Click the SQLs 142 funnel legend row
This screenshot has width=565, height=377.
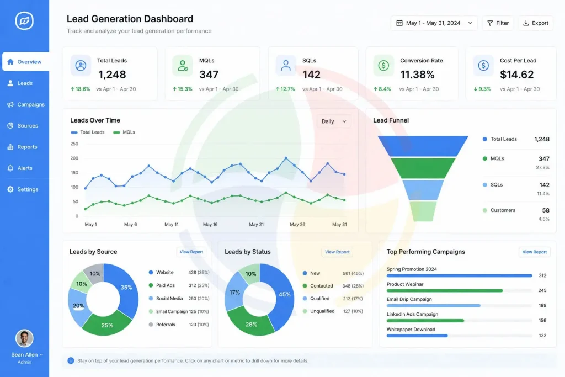click(516, 189)
